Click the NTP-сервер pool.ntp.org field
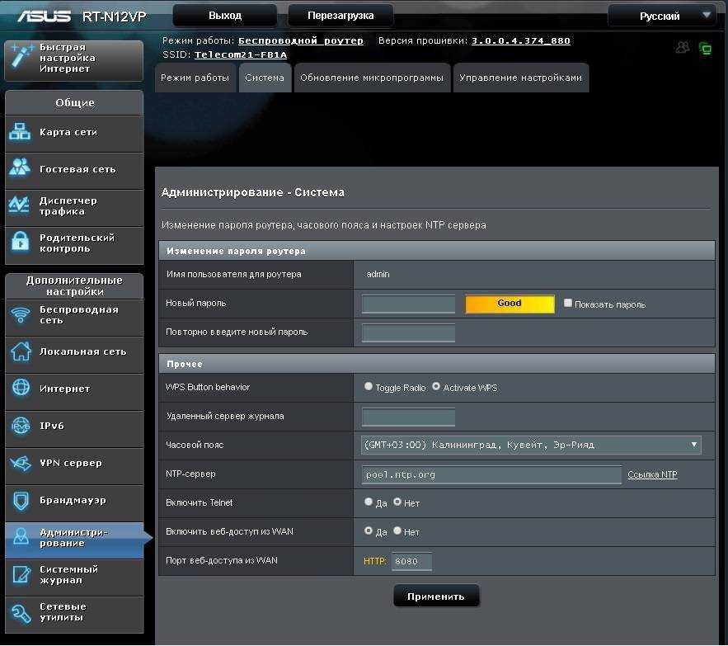Screen dimensions: 728x646 click(491, 475)
